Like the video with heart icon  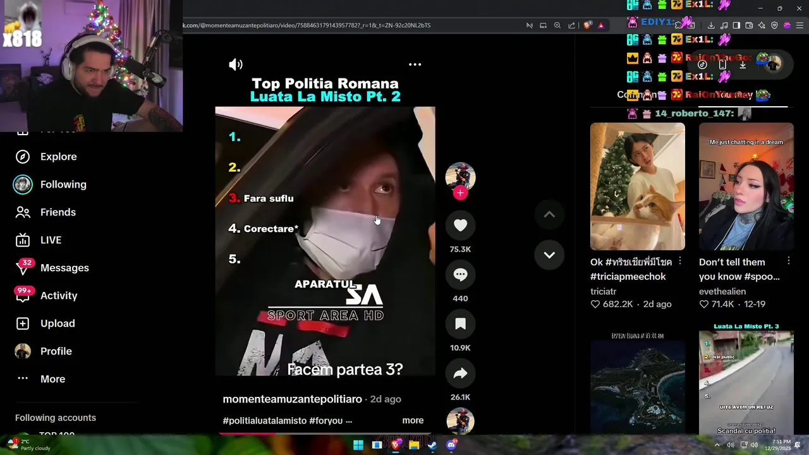click(460, 226)
